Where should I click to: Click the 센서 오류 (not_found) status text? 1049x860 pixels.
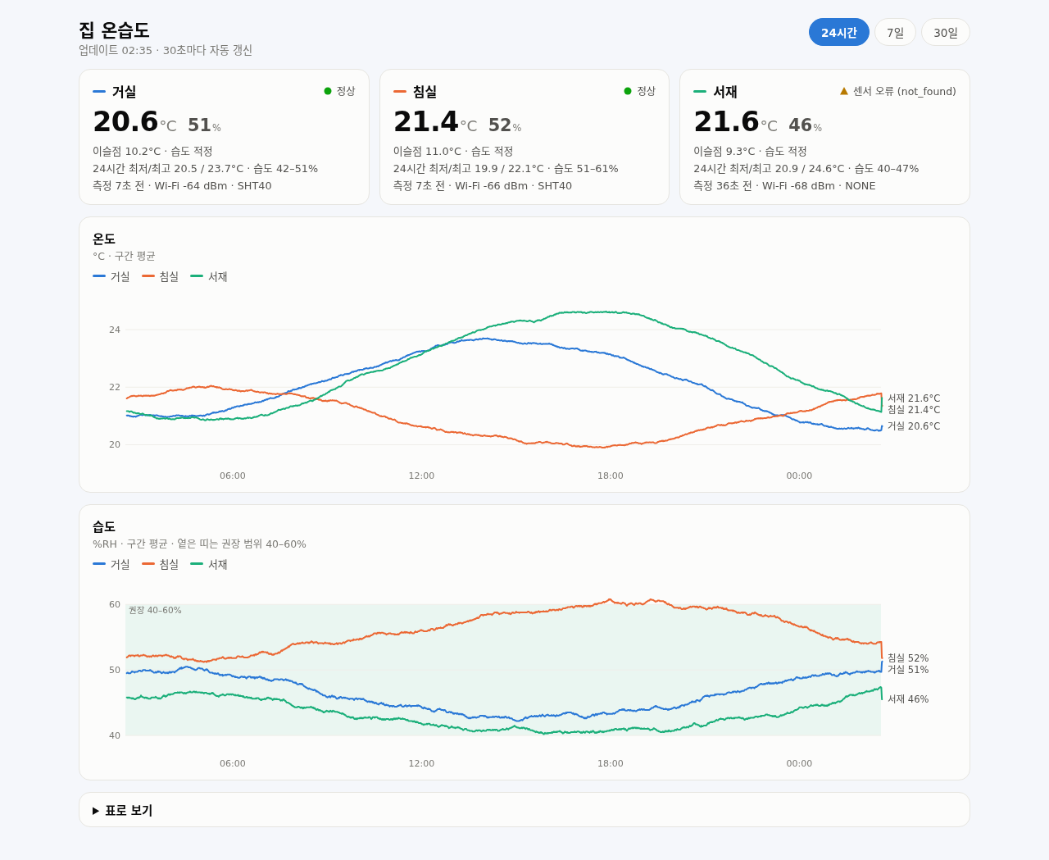[x=905, y=91]
